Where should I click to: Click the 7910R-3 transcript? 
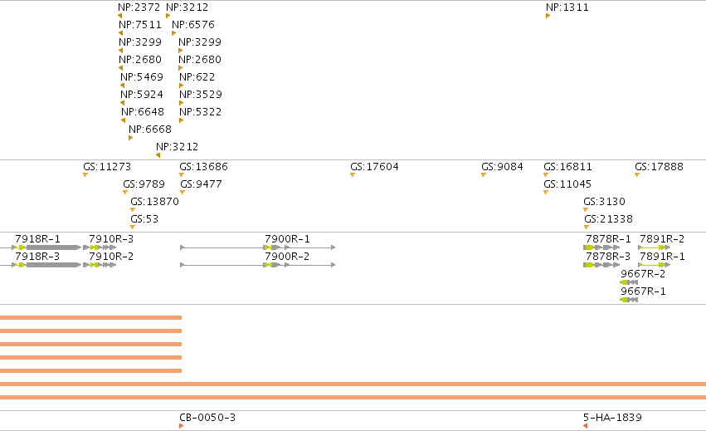click(100, 247)
